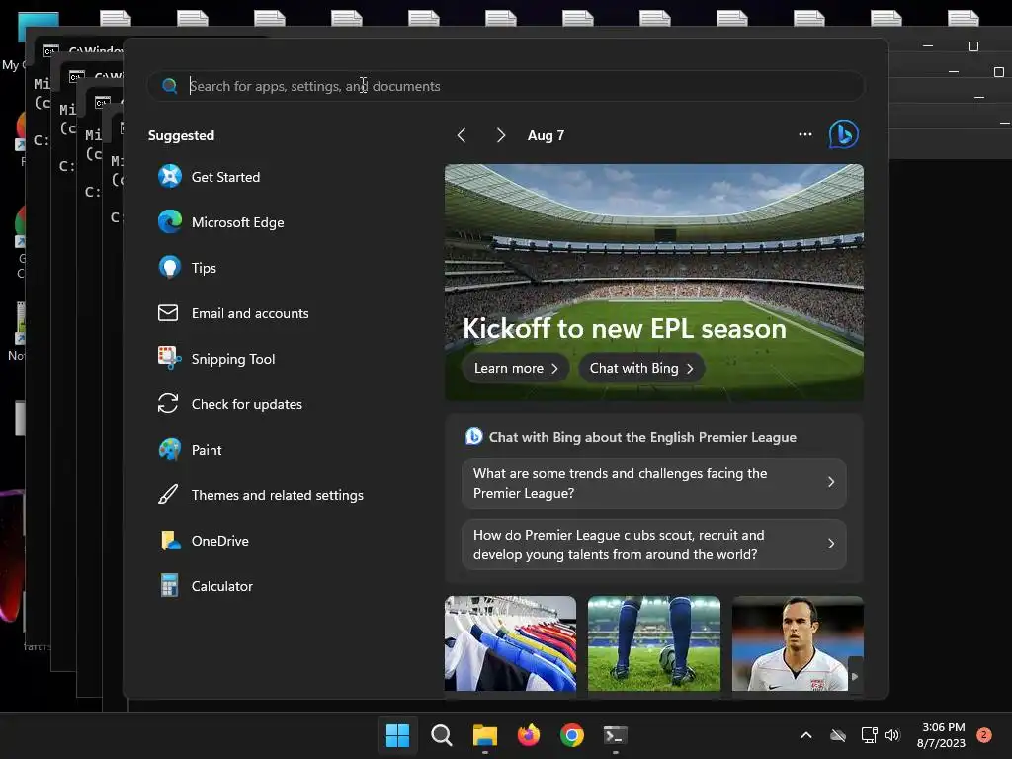Launch Snipping Tool icon
This screenshot has width=1012, height=759.
click(170, 358)
